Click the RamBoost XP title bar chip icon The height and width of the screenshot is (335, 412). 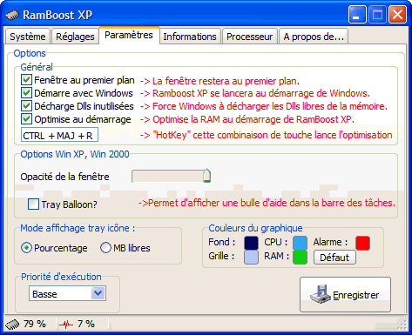[12, 15]
